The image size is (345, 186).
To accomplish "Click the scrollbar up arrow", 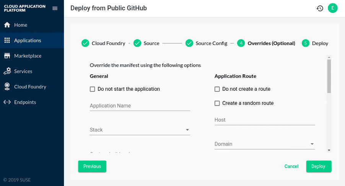I will (329, 57).
